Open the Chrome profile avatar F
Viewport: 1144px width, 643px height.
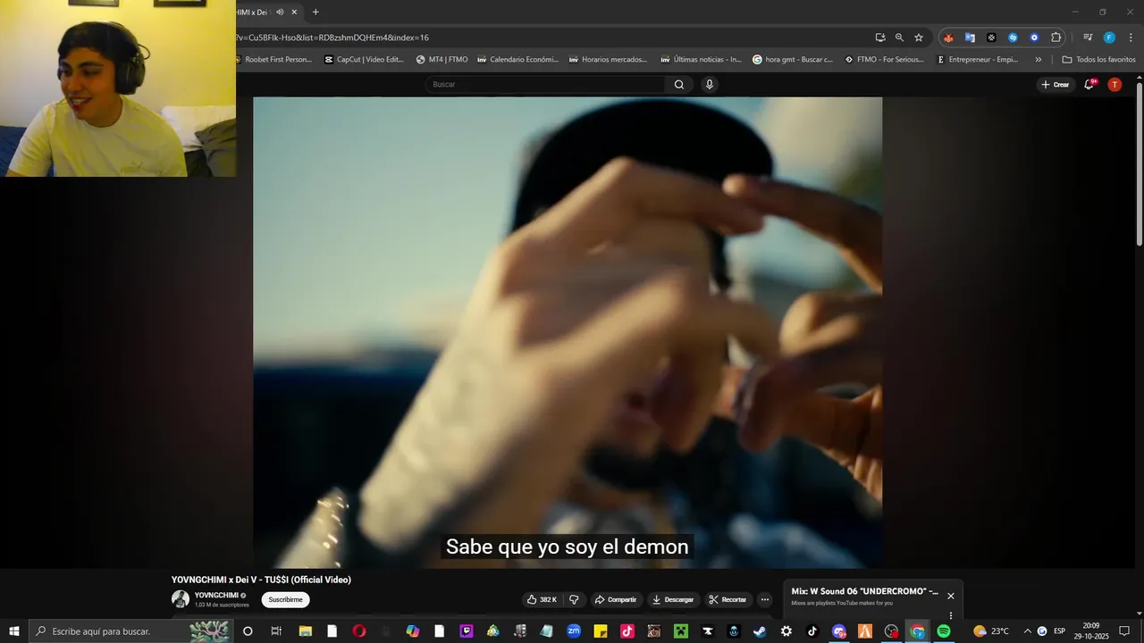pyautogui.click(x=1109, y=38)
